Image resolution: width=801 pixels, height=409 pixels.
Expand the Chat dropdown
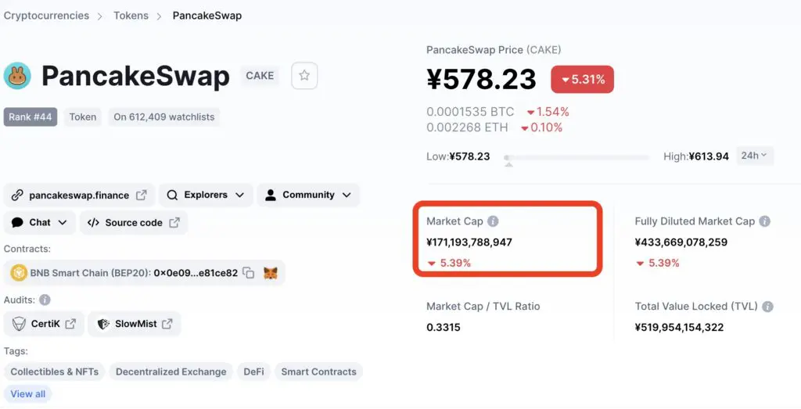[39, 223]
